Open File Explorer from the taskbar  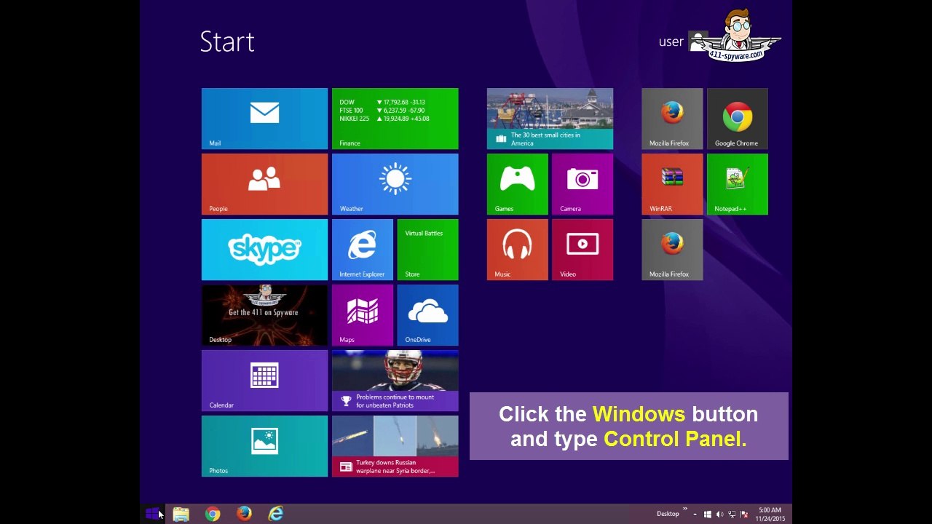pos(181,514)
